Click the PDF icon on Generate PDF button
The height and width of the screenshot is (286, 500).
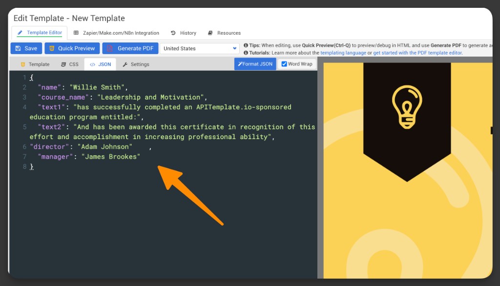pyautogui.click(x=109, y=48)
